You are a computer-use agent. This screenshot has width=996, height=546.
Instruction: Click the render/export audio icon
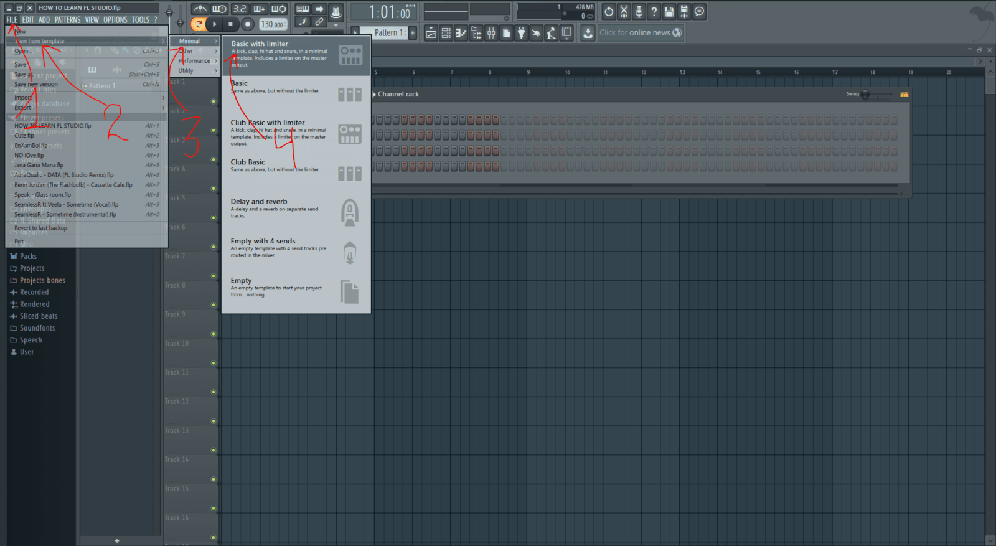tap(684, 11)
